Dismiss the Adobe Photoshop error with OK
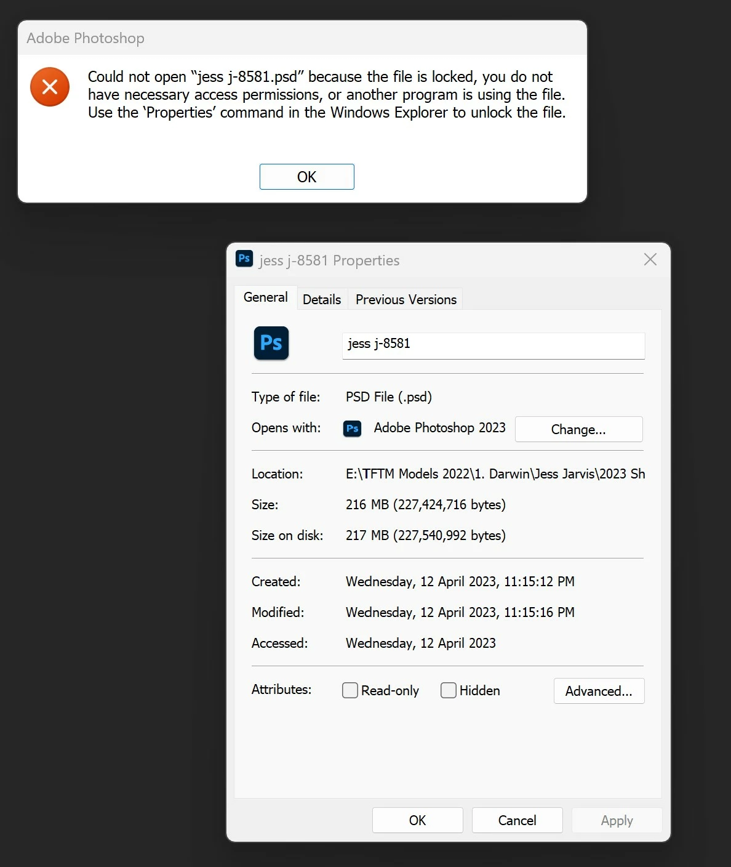731x867 pixels. 307,177
